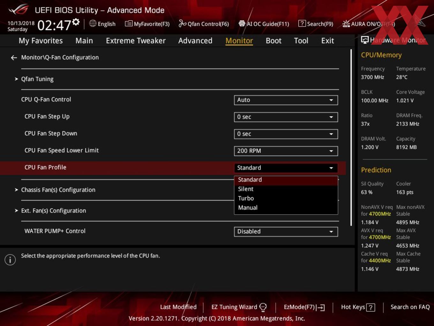Select the Monitor tab

pyautogui.click(x=239, y=41)
